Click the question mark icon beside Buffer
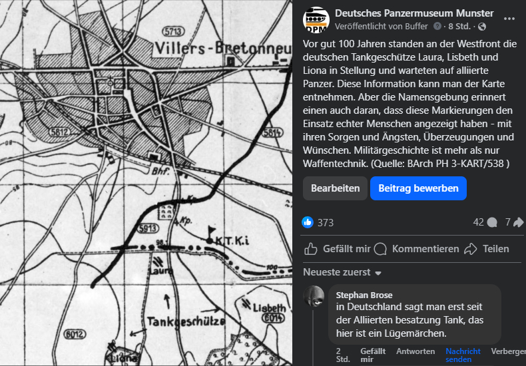 click(x=437, y=27)
